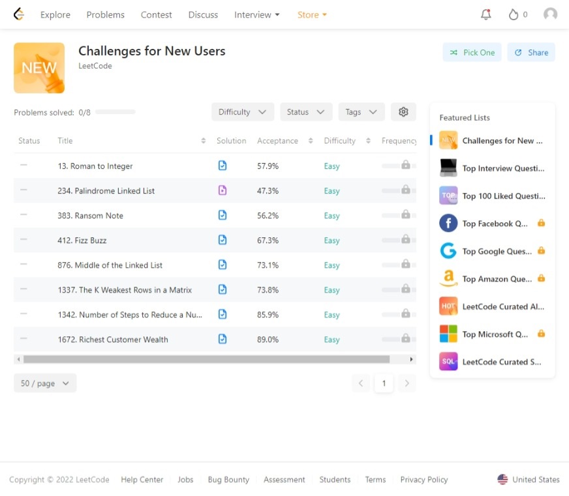Change region United States
Viewport: 569px width, 496px height.
click(x=528, y=479)
